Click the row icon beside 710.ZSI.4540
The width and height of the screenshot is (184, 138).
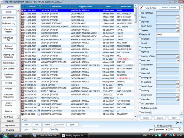tap(22, 40)
